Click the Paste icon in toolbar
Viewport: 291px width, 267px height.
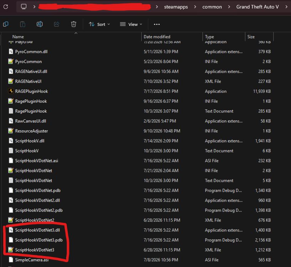point(23,24)
